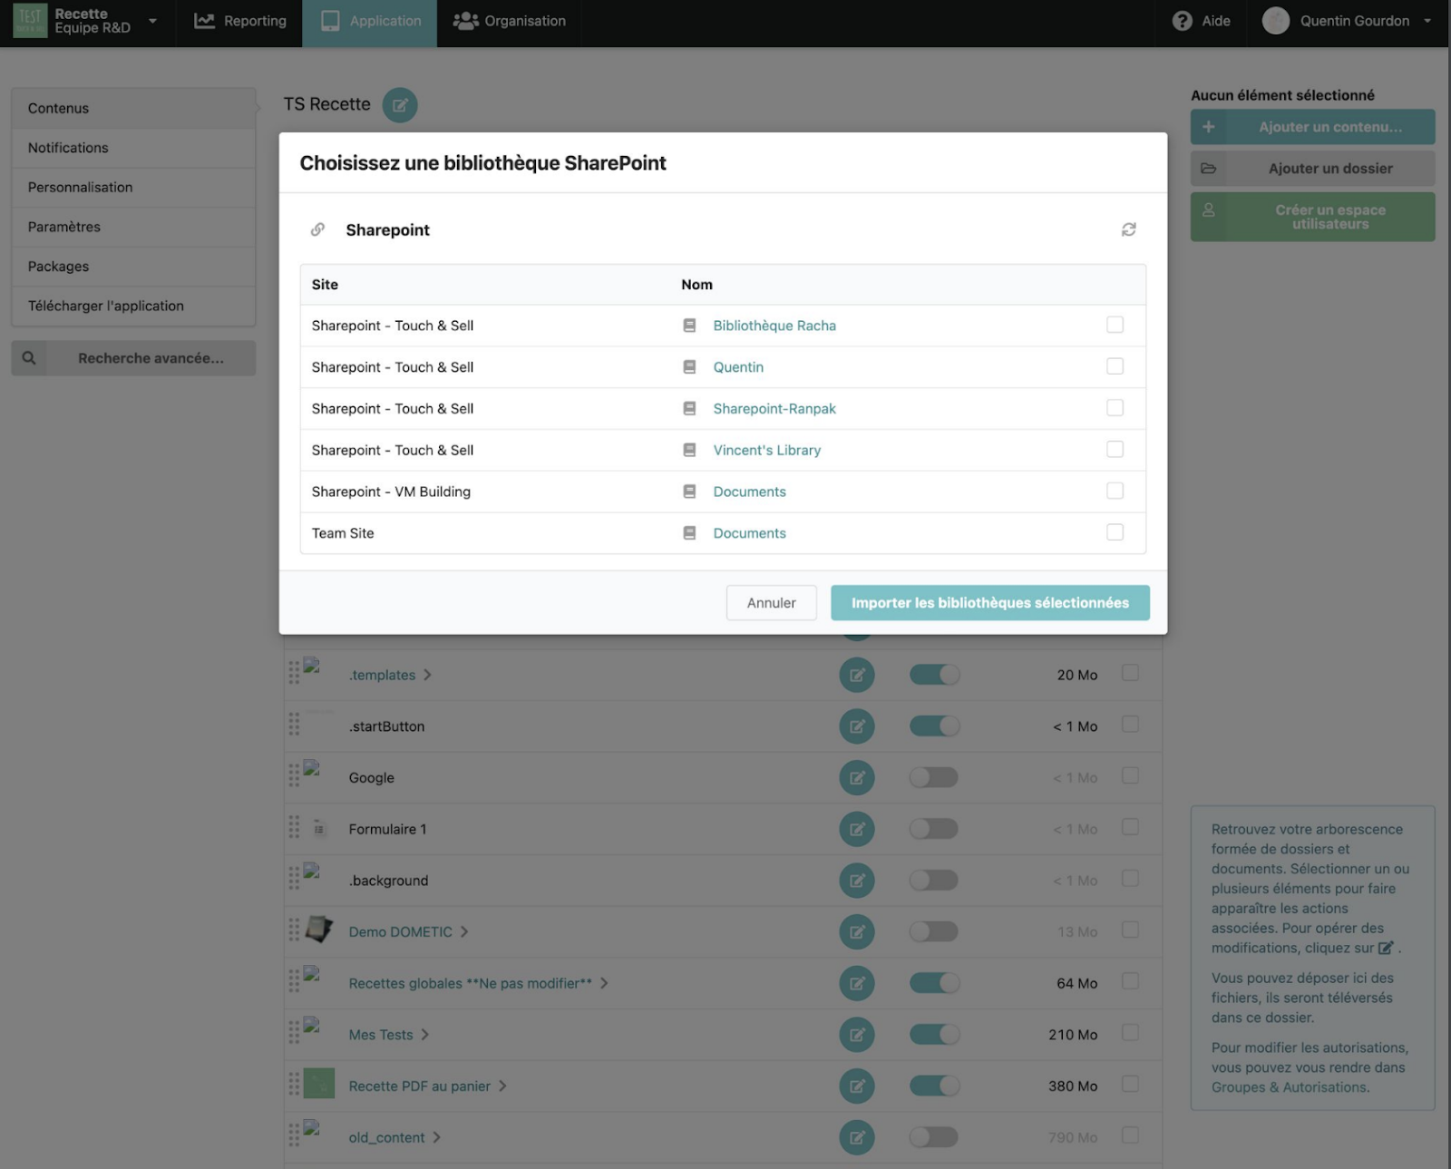Click the library icon beside Vincent's Library
This screenshot has width=1451, height=1169.
[689, 450]
